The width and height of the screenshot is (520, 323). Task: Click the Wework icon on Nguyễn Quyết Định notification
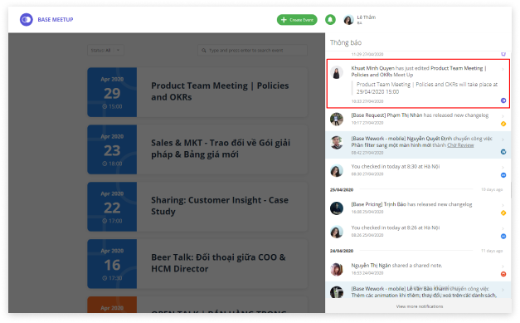(503, 152)
